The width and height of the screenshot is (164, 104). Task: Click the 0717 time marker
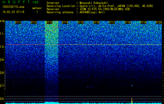112,22
